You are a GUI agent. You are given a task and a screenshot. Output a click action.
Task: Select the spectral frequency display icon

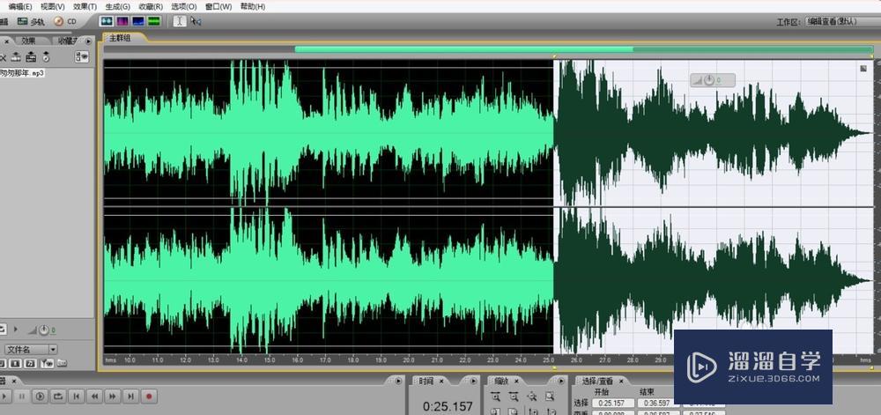click(122, 21)
